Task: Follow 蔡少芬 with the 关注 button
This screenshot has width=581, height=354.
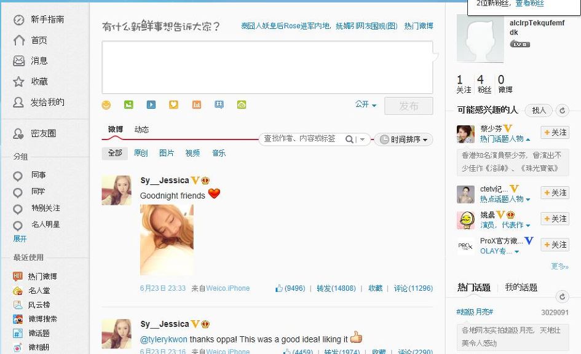Action: [555, 133]
